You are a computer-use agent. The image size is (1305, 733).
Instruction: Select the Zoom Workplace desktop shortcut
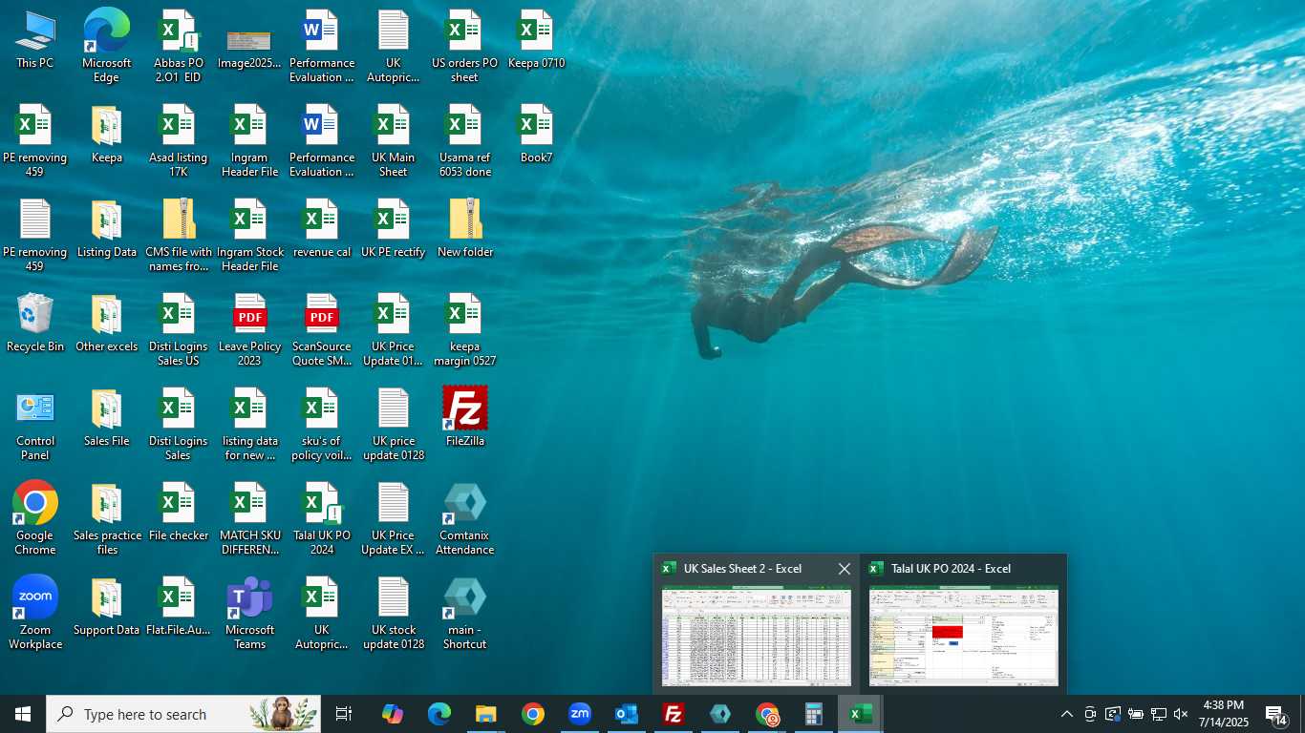[x=35, y=613]
